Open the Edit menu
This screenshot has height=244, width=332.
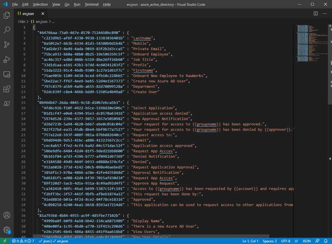25,5
